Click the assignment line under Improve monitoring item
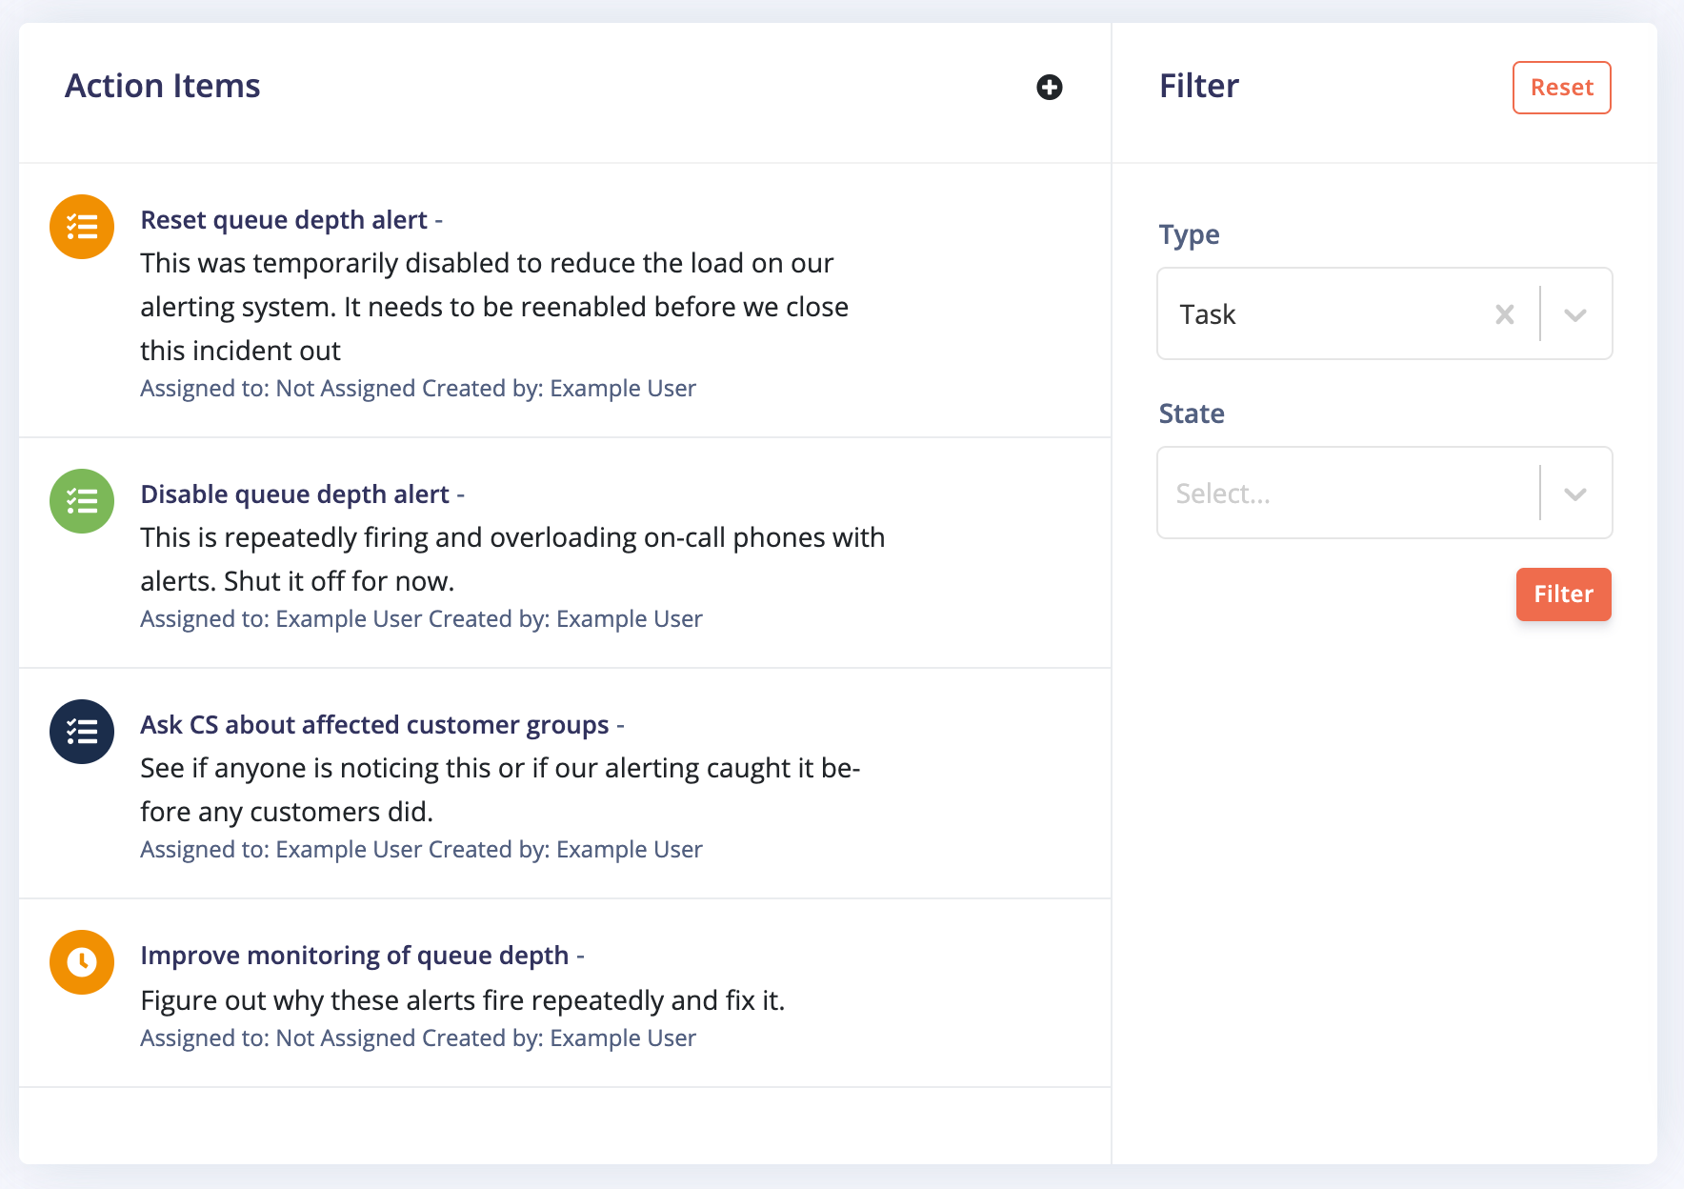This screenshot has width=1684, height=1189. pyautogui.click(x=418, y=1038)
